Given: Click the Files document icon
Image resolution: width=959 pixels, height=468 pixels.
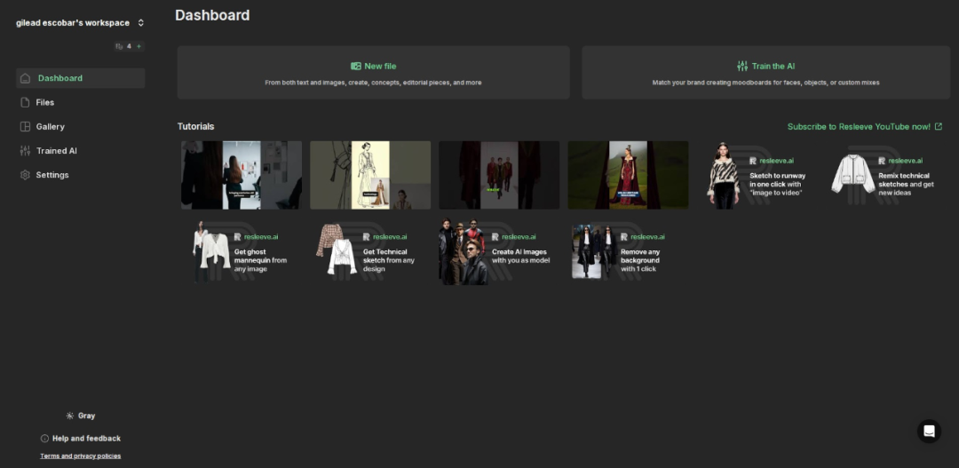Looking at the screenshot, I should (x=26, y=102).
